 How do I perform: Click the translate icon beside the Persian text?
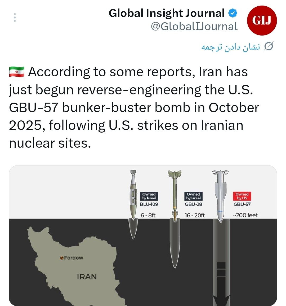pyautogui.click(x=269, y=47)
